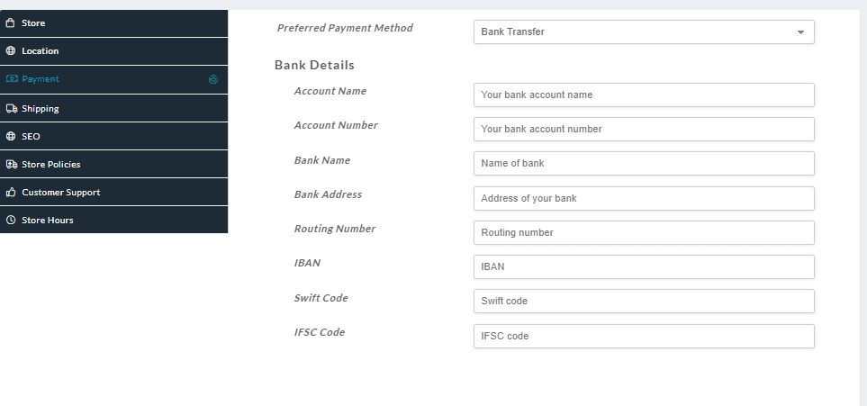Viewport: 867px width, 406px height.
Task: Click the Bank Address text field
Action: 644,198
